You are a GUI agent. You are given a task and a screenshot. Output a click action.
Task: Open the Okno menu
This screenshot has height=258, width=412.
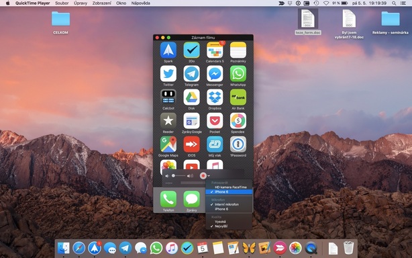pyautogui.click(x=121, y=3)
